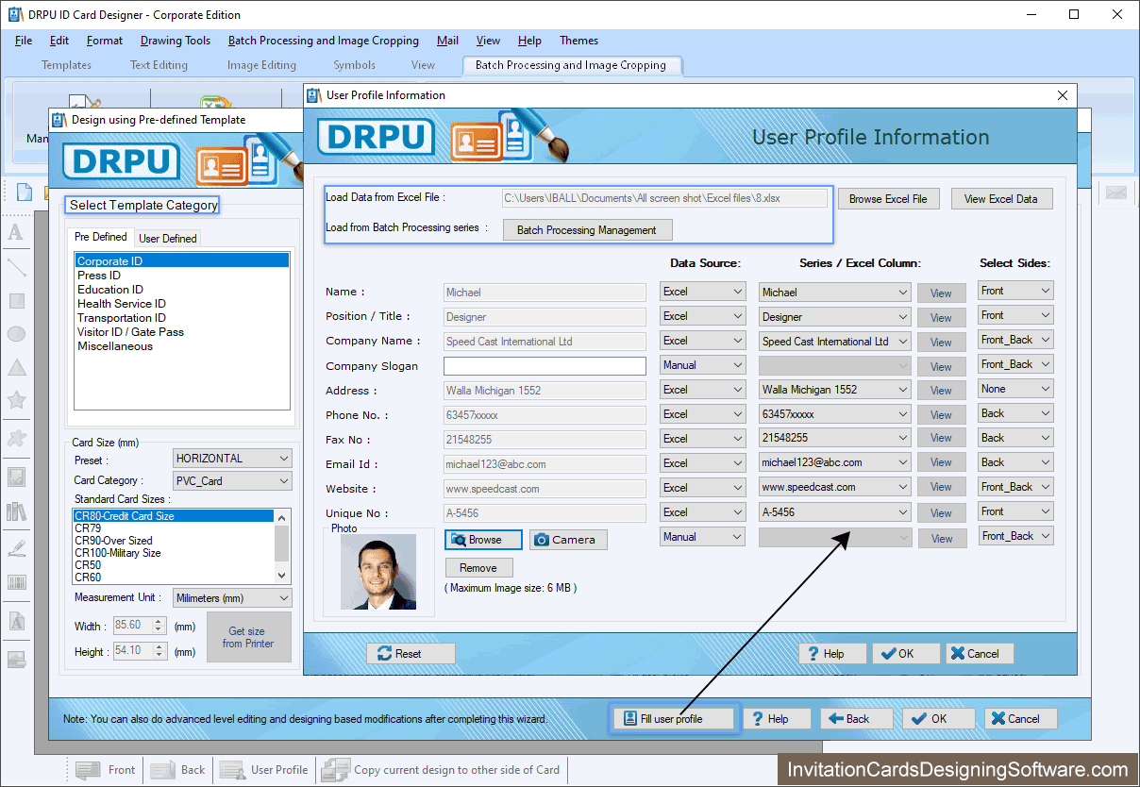The width and height of the screenshot is (1140, 787).
Task: Open the Measurement Unit dropdown
Action: click(x=233, y=598)
